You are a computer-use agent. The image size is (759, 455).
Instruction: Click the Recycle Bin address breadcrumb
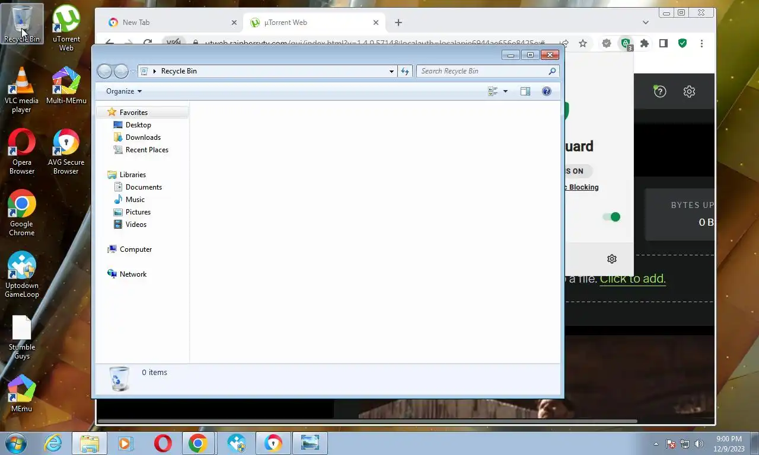(x=178, y=71)
